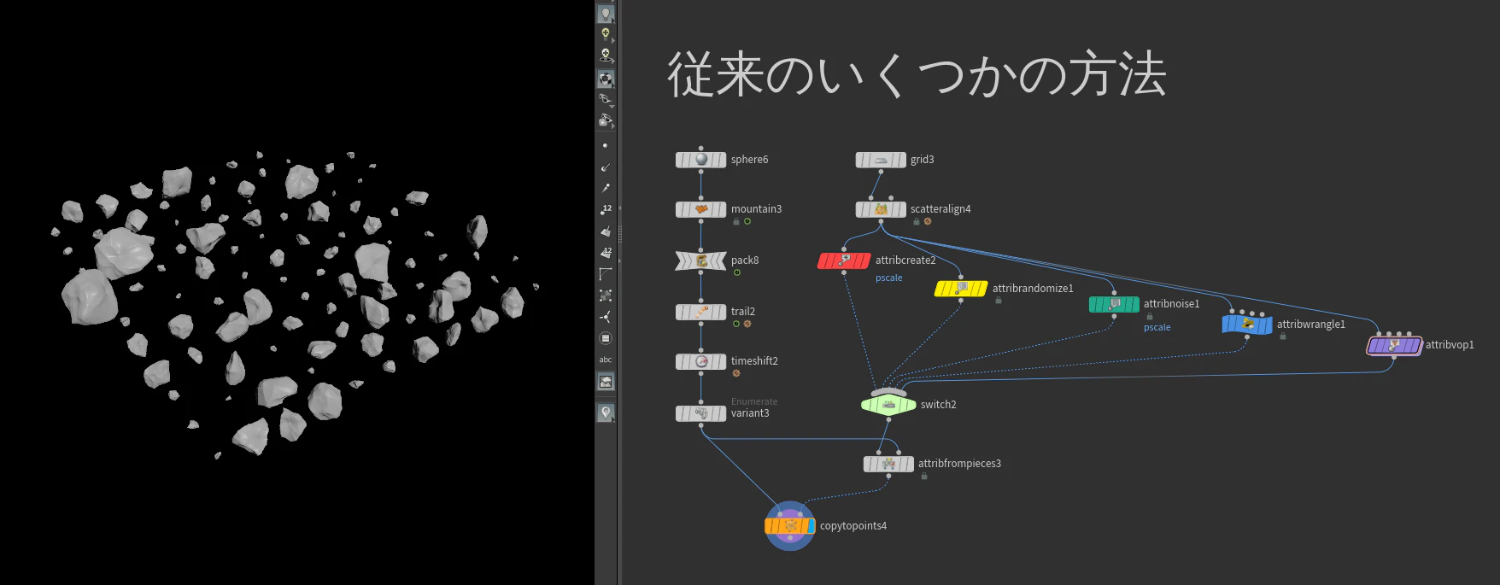Click the pscale label under attribcreate2
1500x585 pixels.
click(889, 278)
